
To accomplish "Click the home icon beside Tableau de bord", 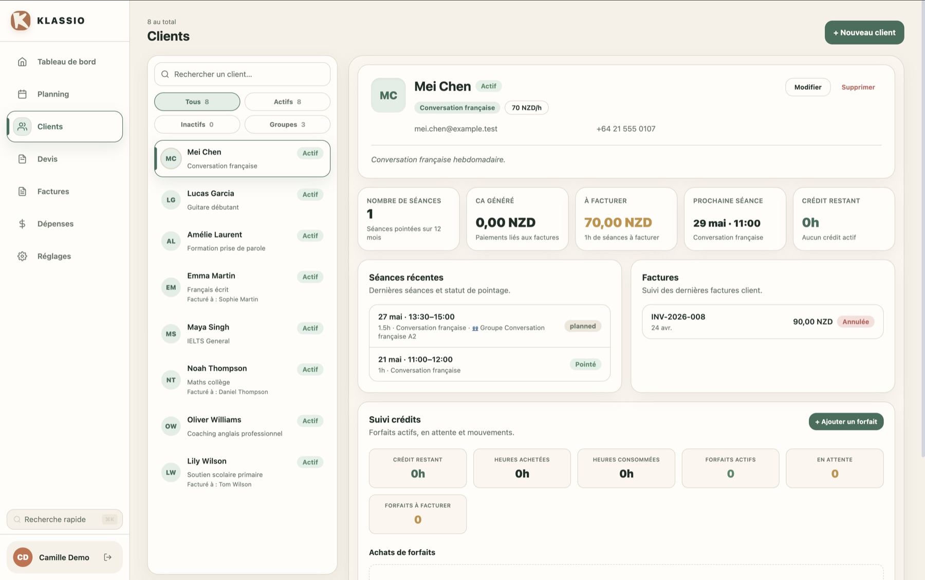I will pyautogui.click(x=22, y=62).
